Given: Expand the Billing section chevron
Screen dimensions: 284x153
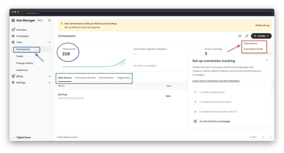Looking at the screenshot, I should coord(49,76).
